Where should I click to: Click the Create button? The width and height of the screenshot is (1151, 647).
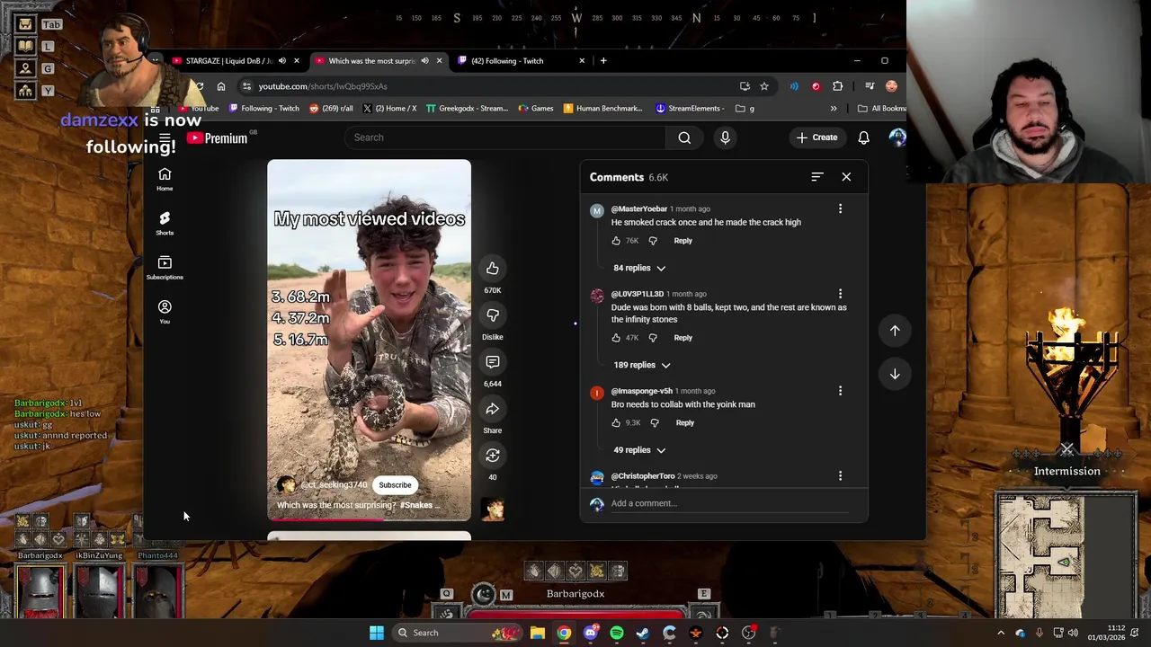(x=816, y=137)
